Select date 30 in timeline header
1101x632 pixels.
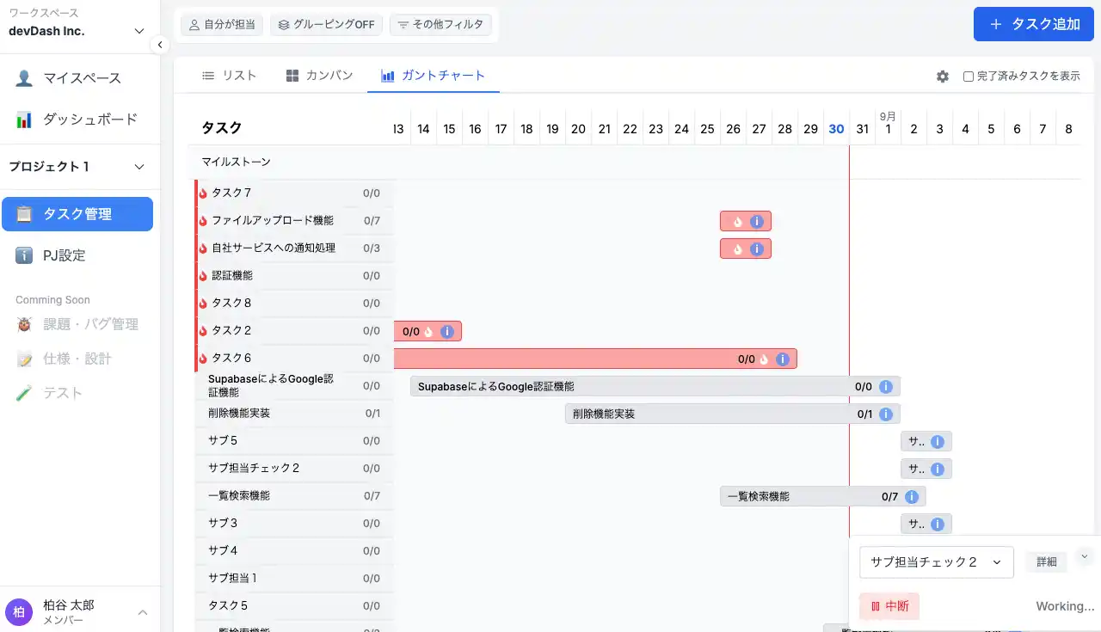tap(836, 129)
